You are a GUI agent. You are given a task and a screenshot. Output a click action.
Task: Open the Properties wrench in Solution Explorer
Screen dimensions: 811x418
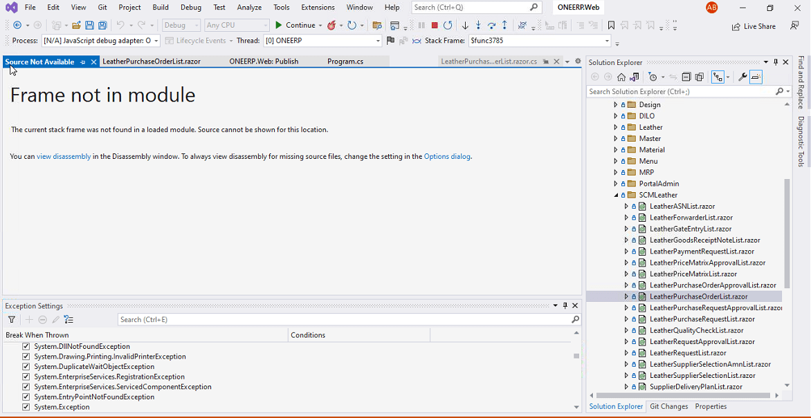point(743,76)
